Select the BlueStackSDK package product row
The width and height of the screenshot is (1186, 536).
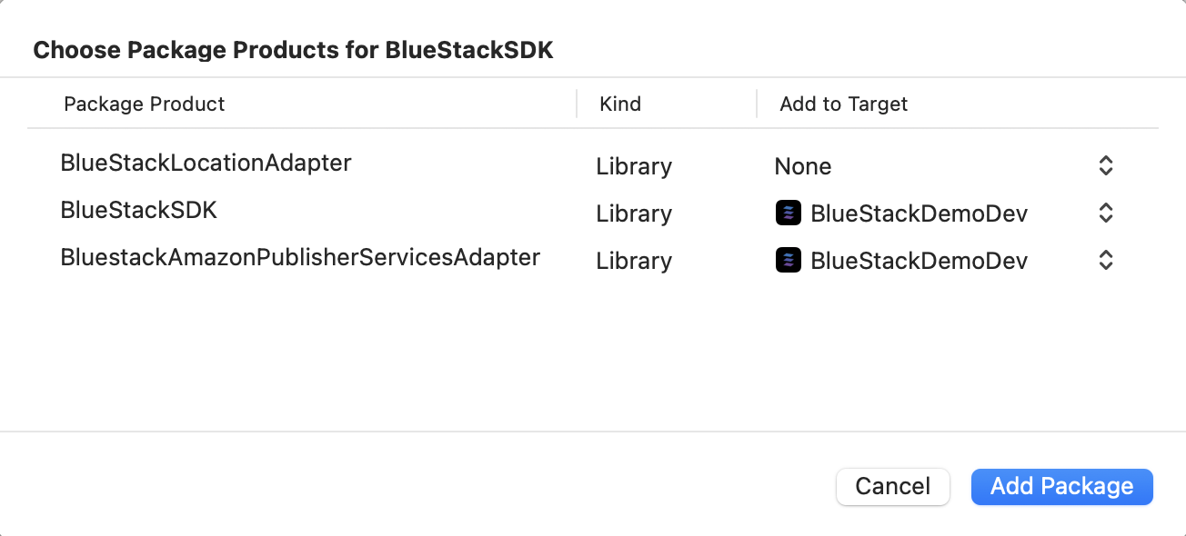pyautogui.click(x=138, y=210)
